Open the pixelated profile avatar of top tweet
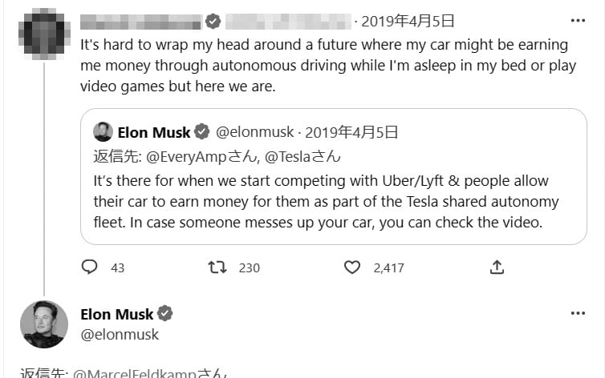Screen dimensions: 605x378 (x=43, y=32)
